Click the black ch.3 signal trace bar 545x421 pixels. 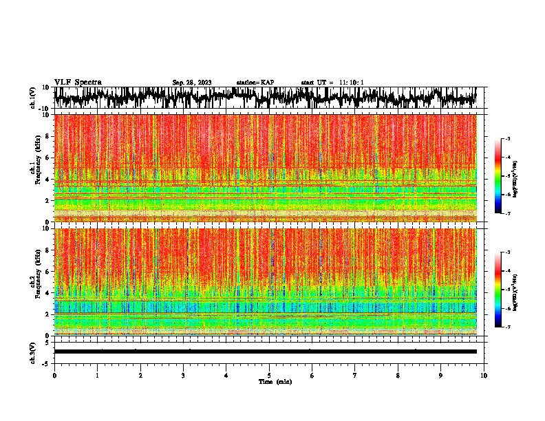click(266, 352)
